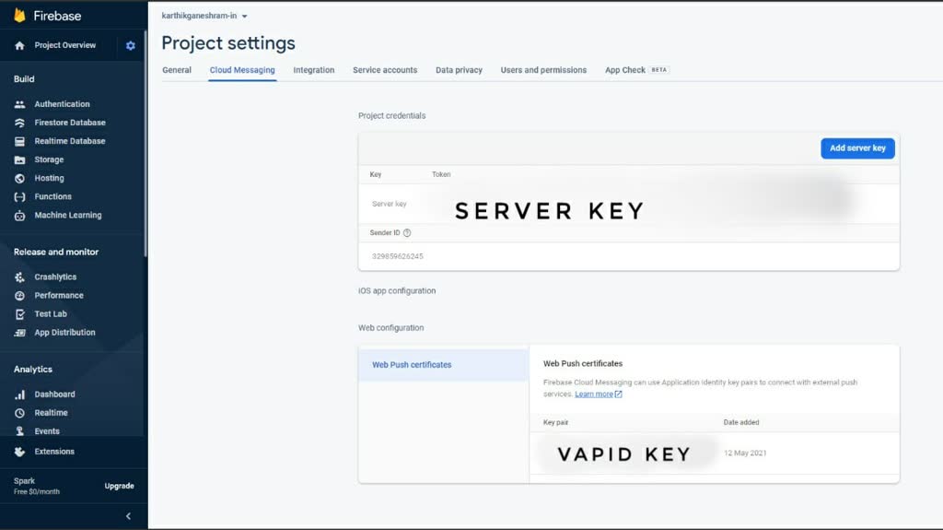Select the Cloud Messaging tab
943x530 pixels.
point(242,70)
